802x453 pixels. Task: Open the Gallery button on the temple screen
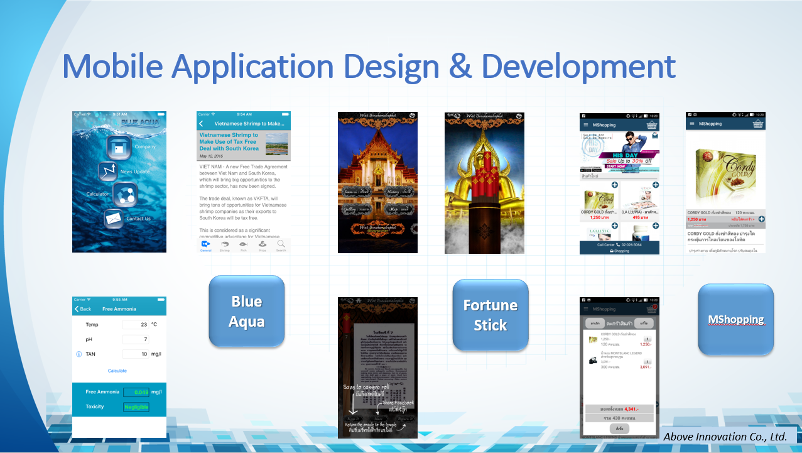coord(358,209)
